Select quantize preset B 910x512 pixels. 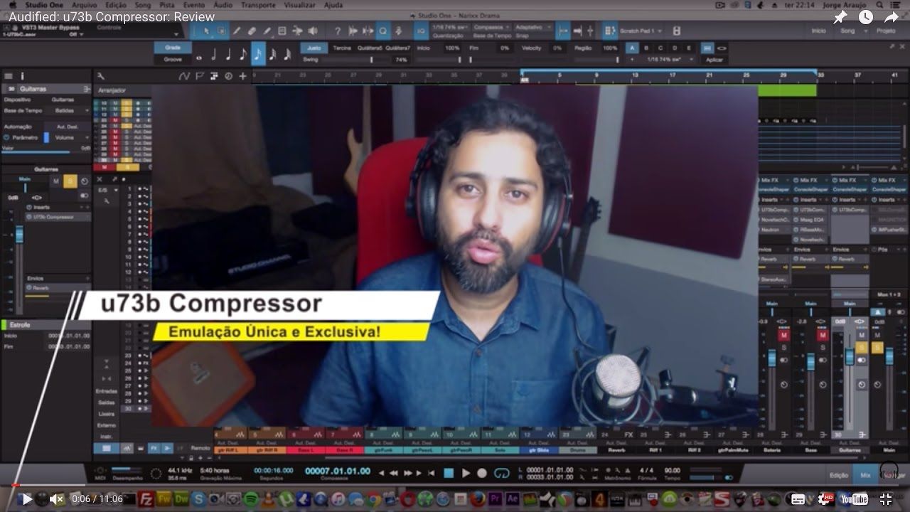click(x=646, y=48)
